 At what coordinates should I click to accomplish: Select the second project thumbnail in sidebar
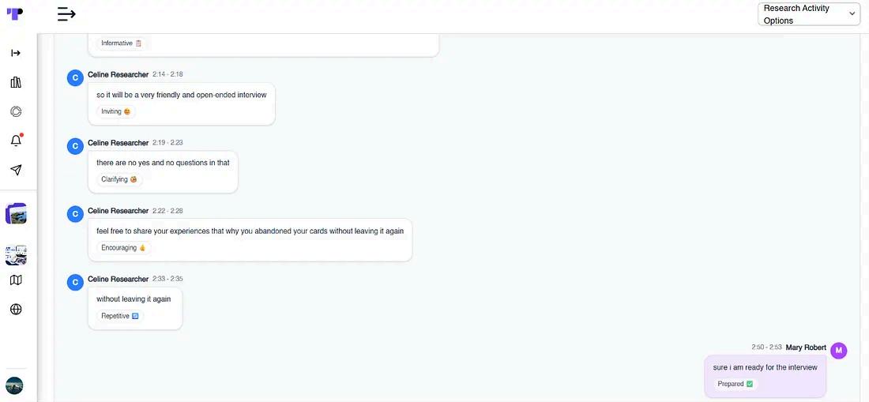pos(16,255)
